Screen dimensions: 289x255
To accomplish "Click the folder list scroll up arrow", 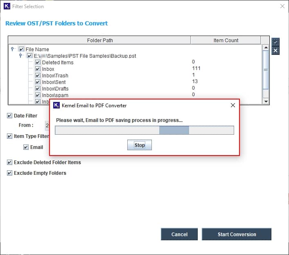I will (266, 47).
